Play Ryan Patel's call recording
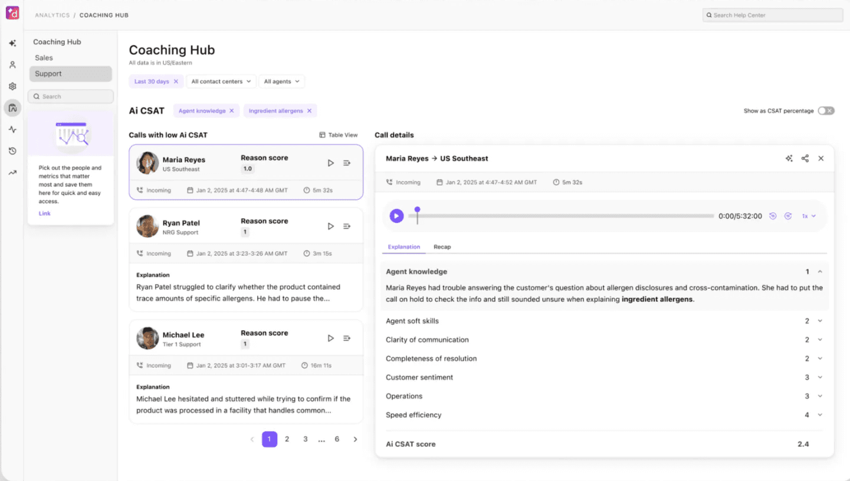 point(331,226)
